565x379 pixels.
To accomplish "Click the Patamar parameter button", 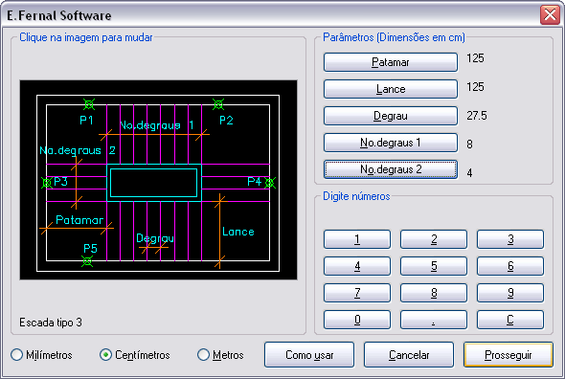I will point(391,62).
